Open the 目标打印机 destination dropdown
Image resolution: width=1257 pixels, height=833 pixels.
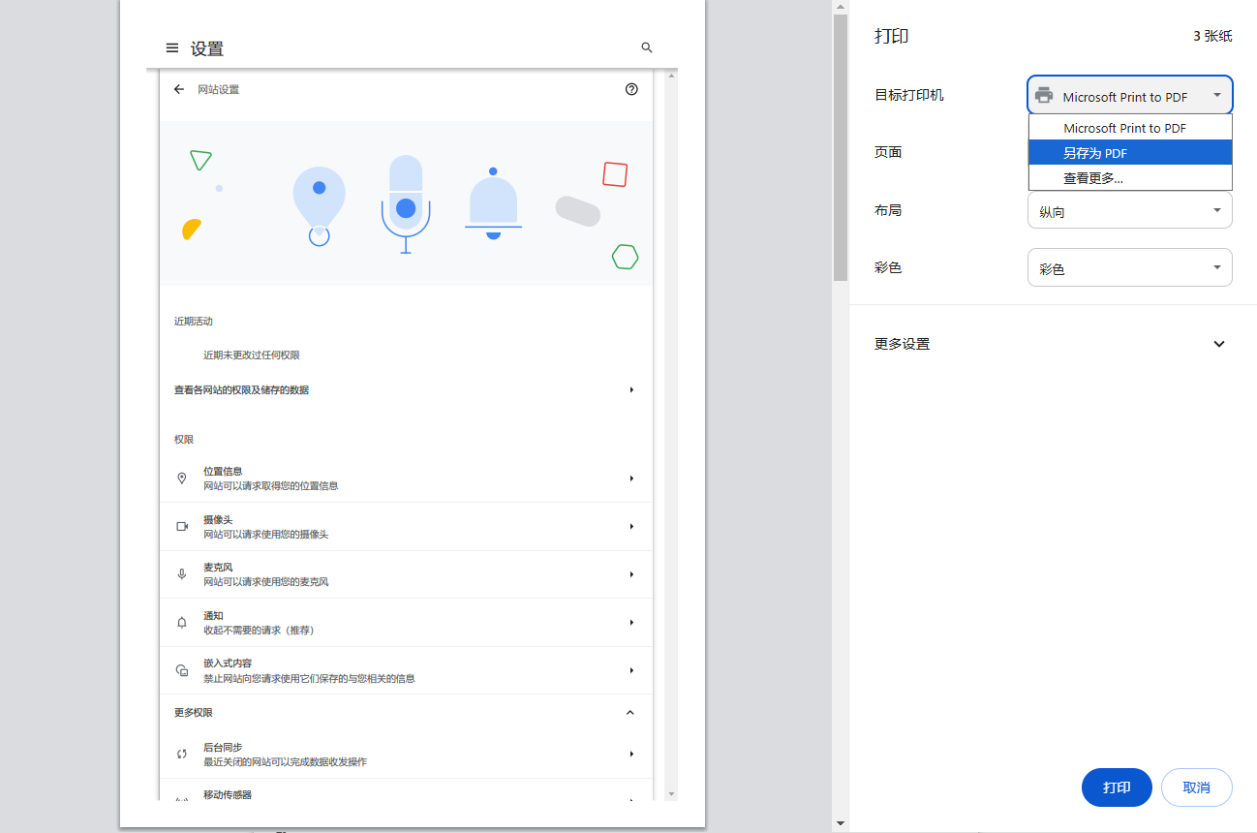coord(1130,96)
